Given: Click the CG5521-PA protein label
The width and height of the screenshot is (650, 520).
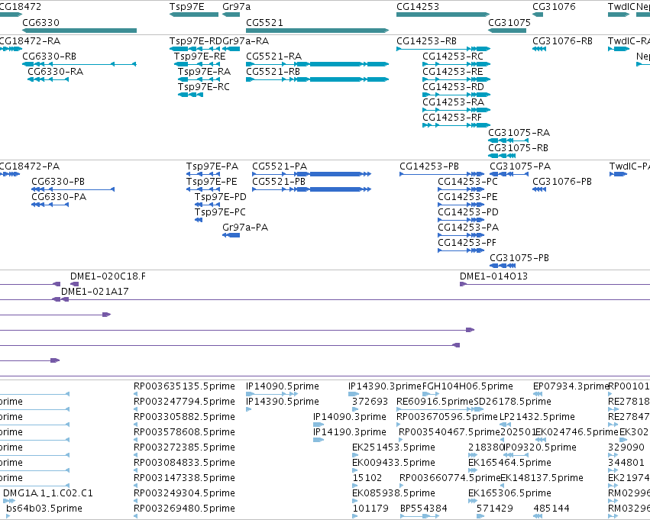Looking at the screenshot, I should [280, 166].
